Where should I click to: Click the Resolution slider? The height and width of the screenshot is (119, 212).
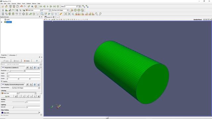[x=15, y=71]
